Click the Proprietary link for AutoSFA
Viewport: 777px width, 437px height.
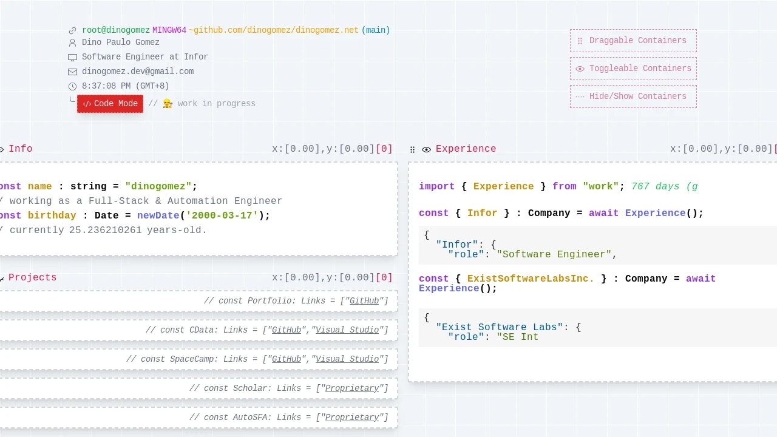coord(352,418)
